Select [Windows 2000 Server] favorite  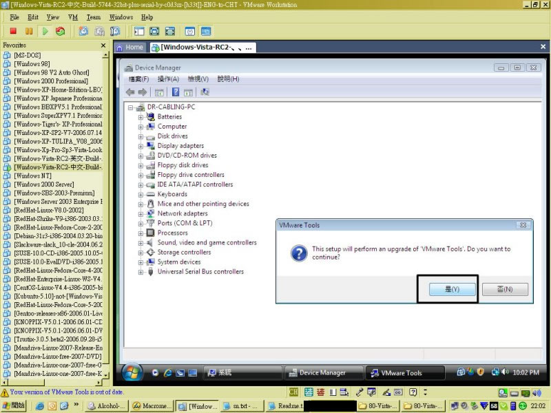(x=44, y=184)
